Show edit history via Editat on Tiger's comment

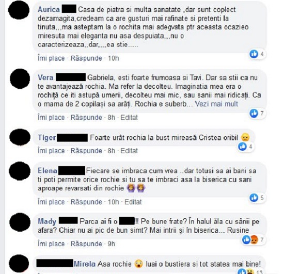click(x=129, y=151)
